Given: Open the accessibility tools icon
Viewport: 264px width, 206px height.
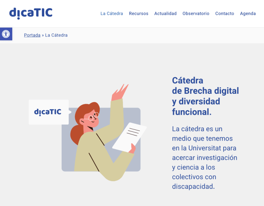Looking at the screenshot, I should click(x=6, y=34).
